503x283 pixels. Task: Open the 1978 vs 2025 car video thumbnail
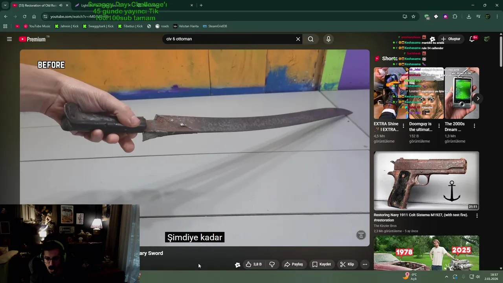pyautogui.click(x=426, y=253)
